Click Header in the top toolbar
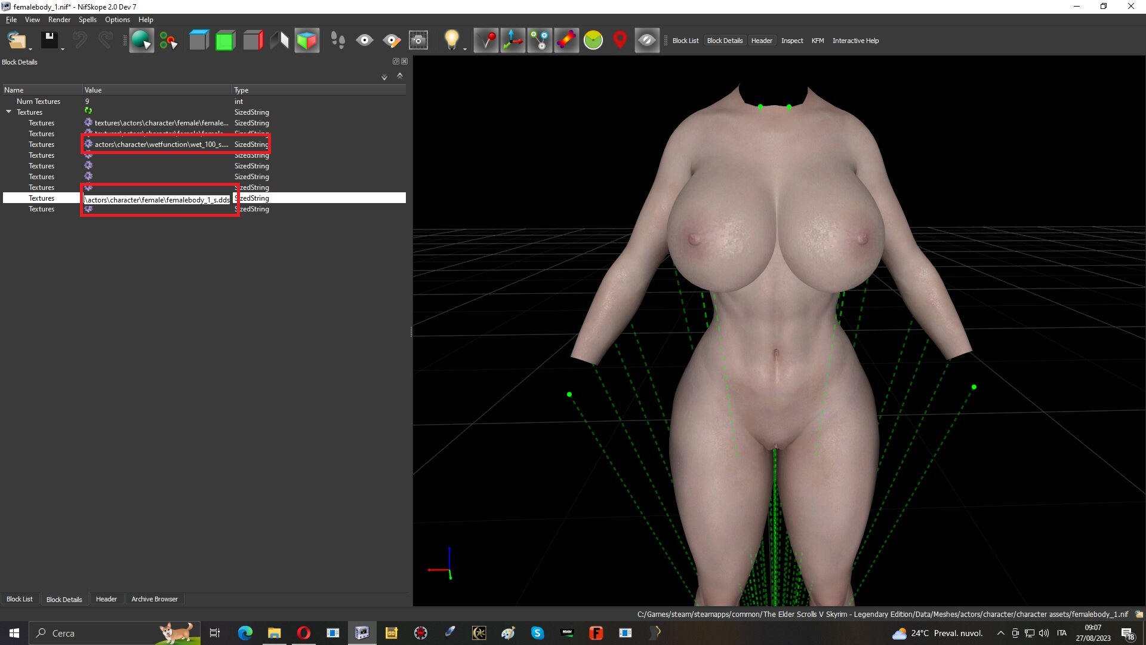The height and width of the screenshot is (645, 1146). [762, 41]
